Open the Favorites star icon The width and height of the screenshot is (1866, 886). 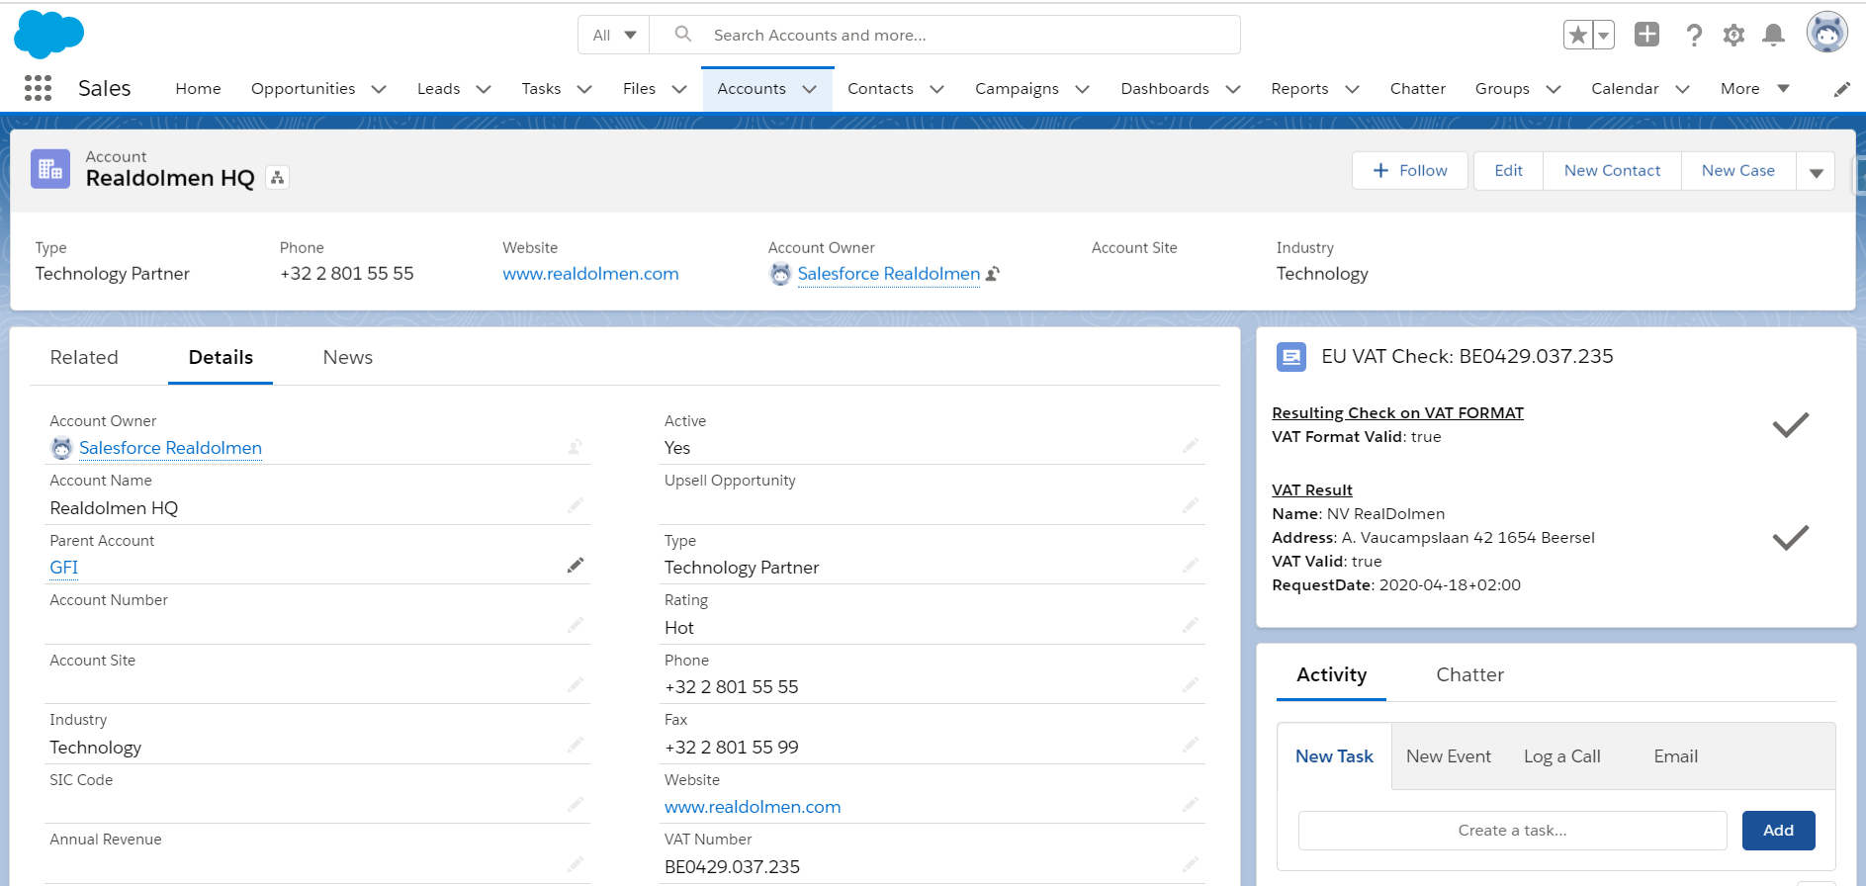1578,36
